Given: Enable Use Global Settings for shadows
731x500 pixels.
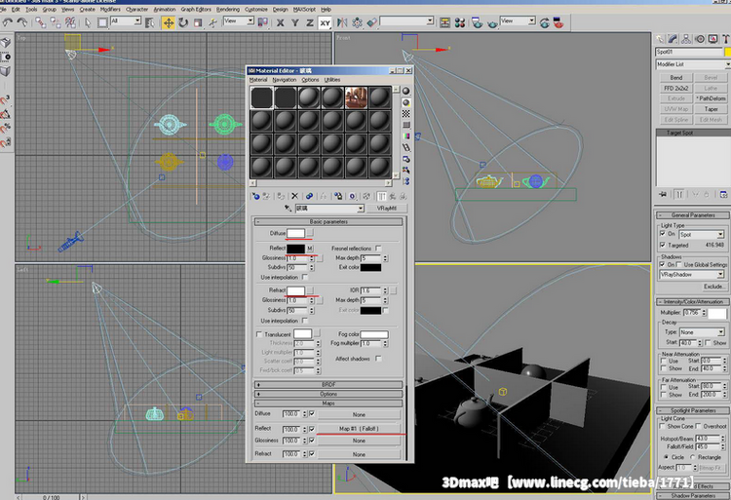Looking at the screenshot, I should point(679,265).
